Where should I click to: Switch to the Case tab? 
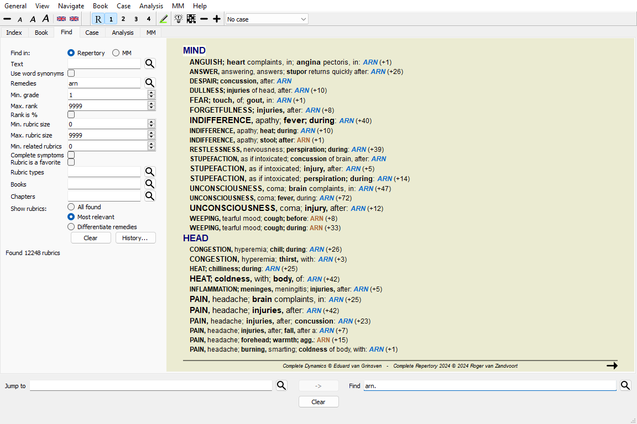[x=92, y=33]
